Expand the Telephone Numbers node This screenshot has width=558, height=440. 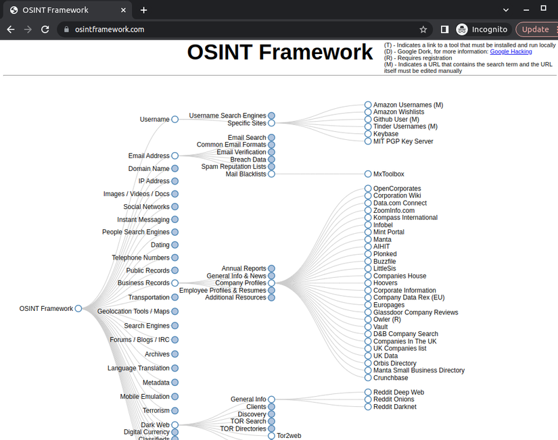[x=175, y=258]
